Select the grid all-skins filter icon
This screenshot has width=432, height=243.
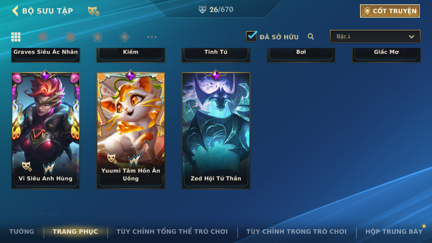click(x=16, y=37)
